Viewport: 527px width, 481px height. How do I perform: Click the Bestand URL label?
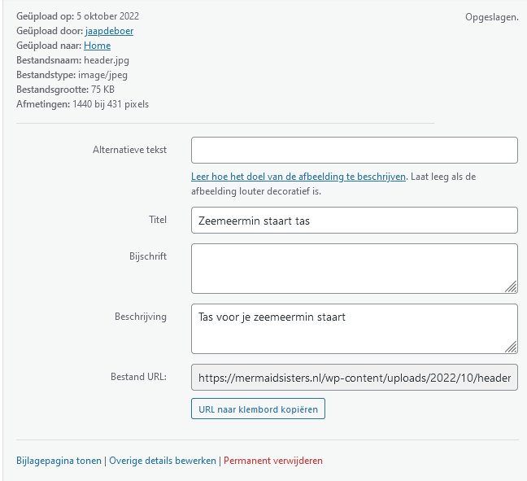[138, 377]
